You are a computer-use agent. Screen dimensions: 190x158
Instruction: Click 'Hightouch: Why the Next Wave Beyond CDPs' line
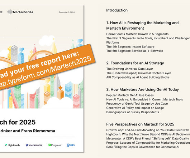148,134
